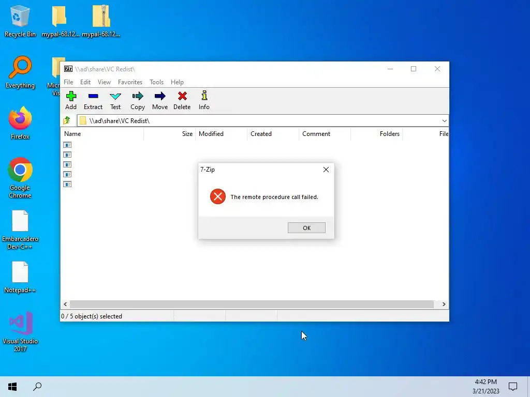Click the Delete toolbar icon
530x397 pixels.
(x=182, y=96)
